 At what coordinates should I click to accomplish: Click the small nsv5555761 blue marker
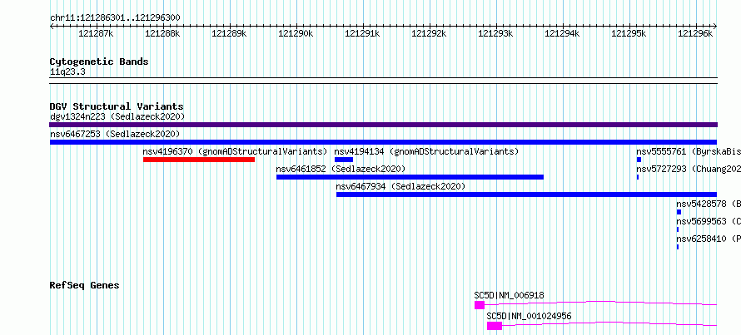pyautogui.click(x=639, y=160)
